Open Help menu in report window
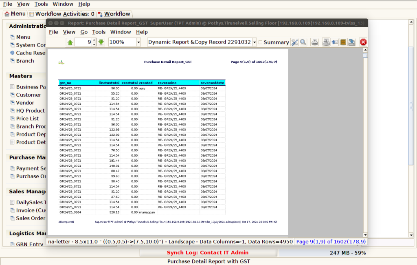Image resolution: width=417 pixels, height=265 pixels. [142, 32]
